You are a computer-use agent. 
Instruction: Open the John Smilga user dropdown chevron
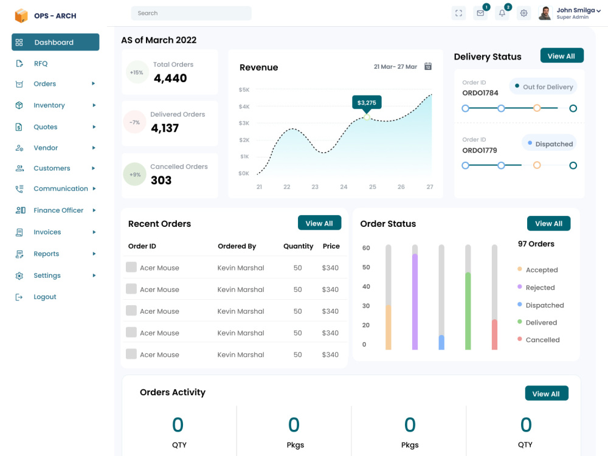click(599, 11)
